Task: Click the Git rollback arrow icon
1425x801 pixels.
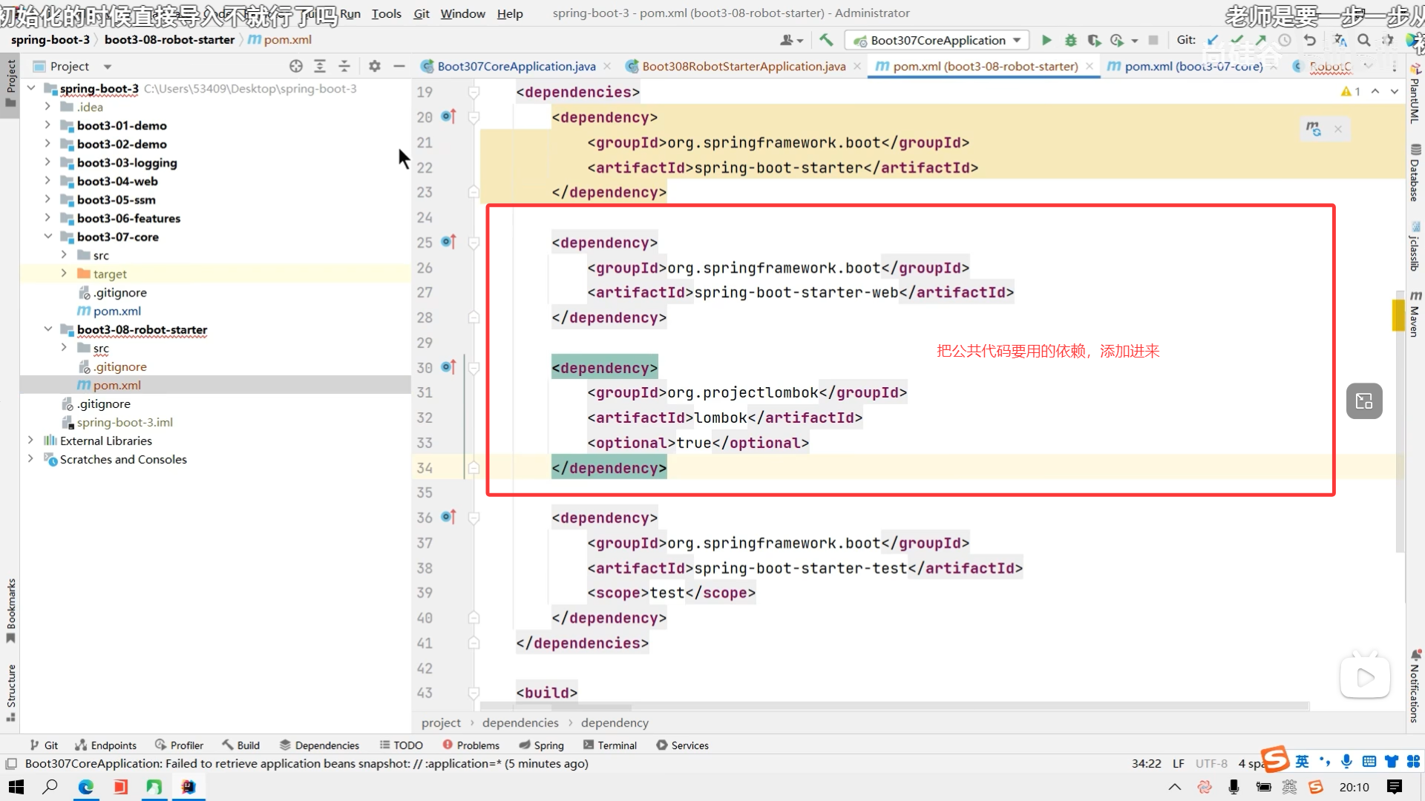Action: (x=1310, y=40)
